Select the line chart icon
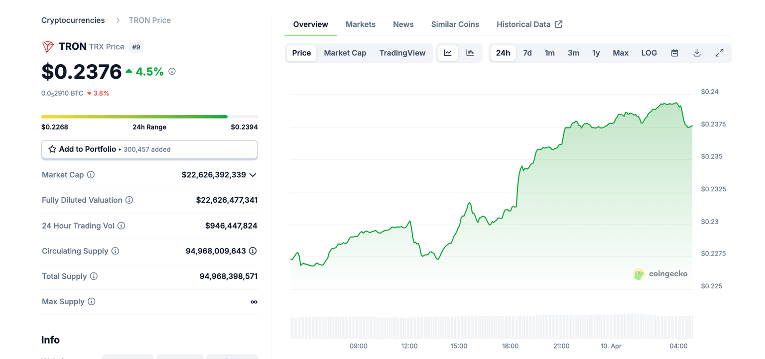Screen dimensions: 765x359 (447, 52)
